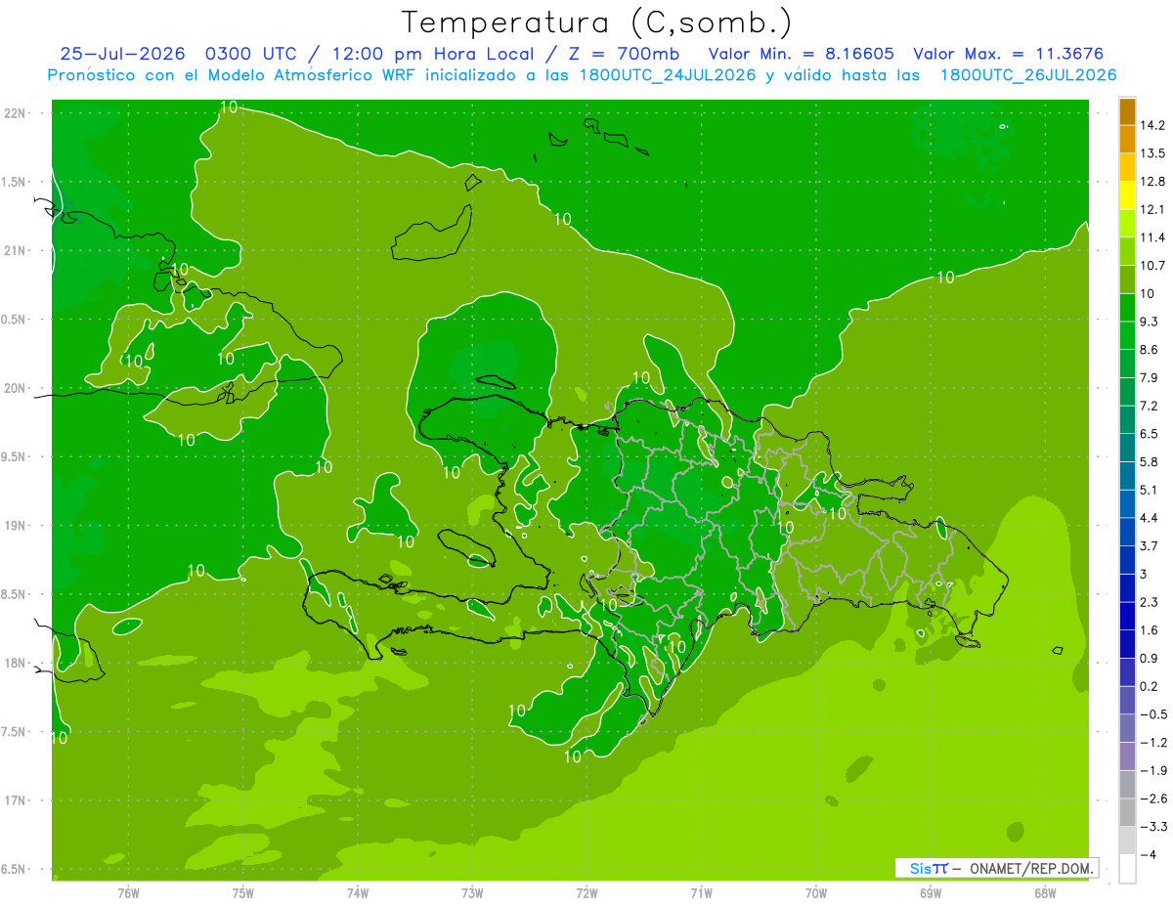Click the '9.5N' latitude label
This screenshot has width=1173, height=906.
(15, 457)
